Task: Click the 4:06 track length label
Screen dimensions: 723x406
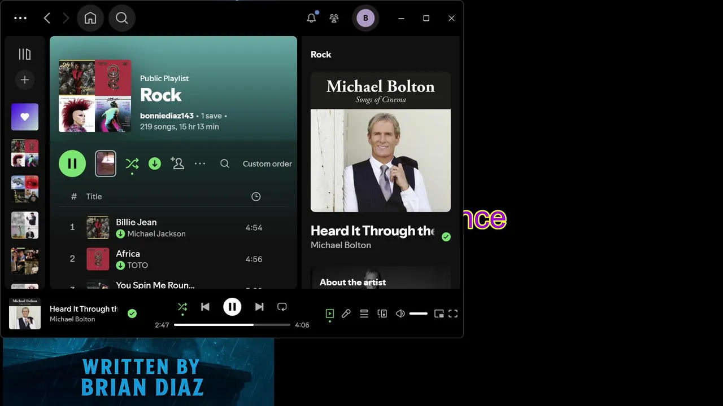Action: [302, 325]
